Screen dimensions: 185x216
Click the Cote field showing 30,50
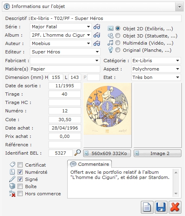click(64, 120)
